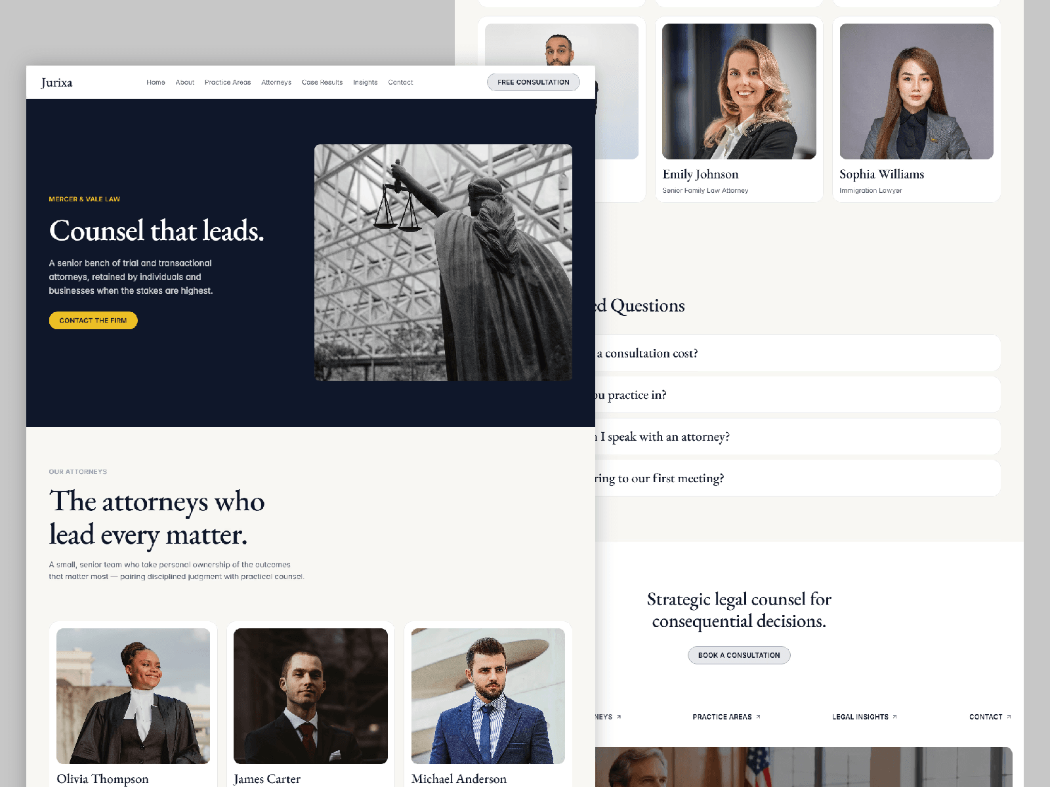The image size is (1050, 787).
Task: Open the Lady Justice statue hero image
Action: point(443,262)
